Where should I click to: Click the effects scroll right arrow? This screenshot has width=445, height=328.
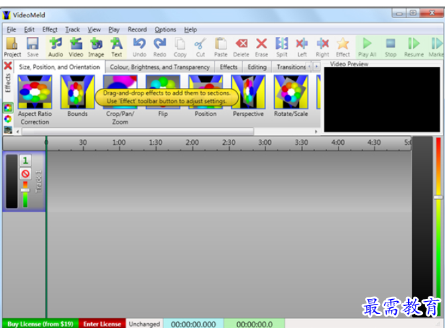click(316, 131)
